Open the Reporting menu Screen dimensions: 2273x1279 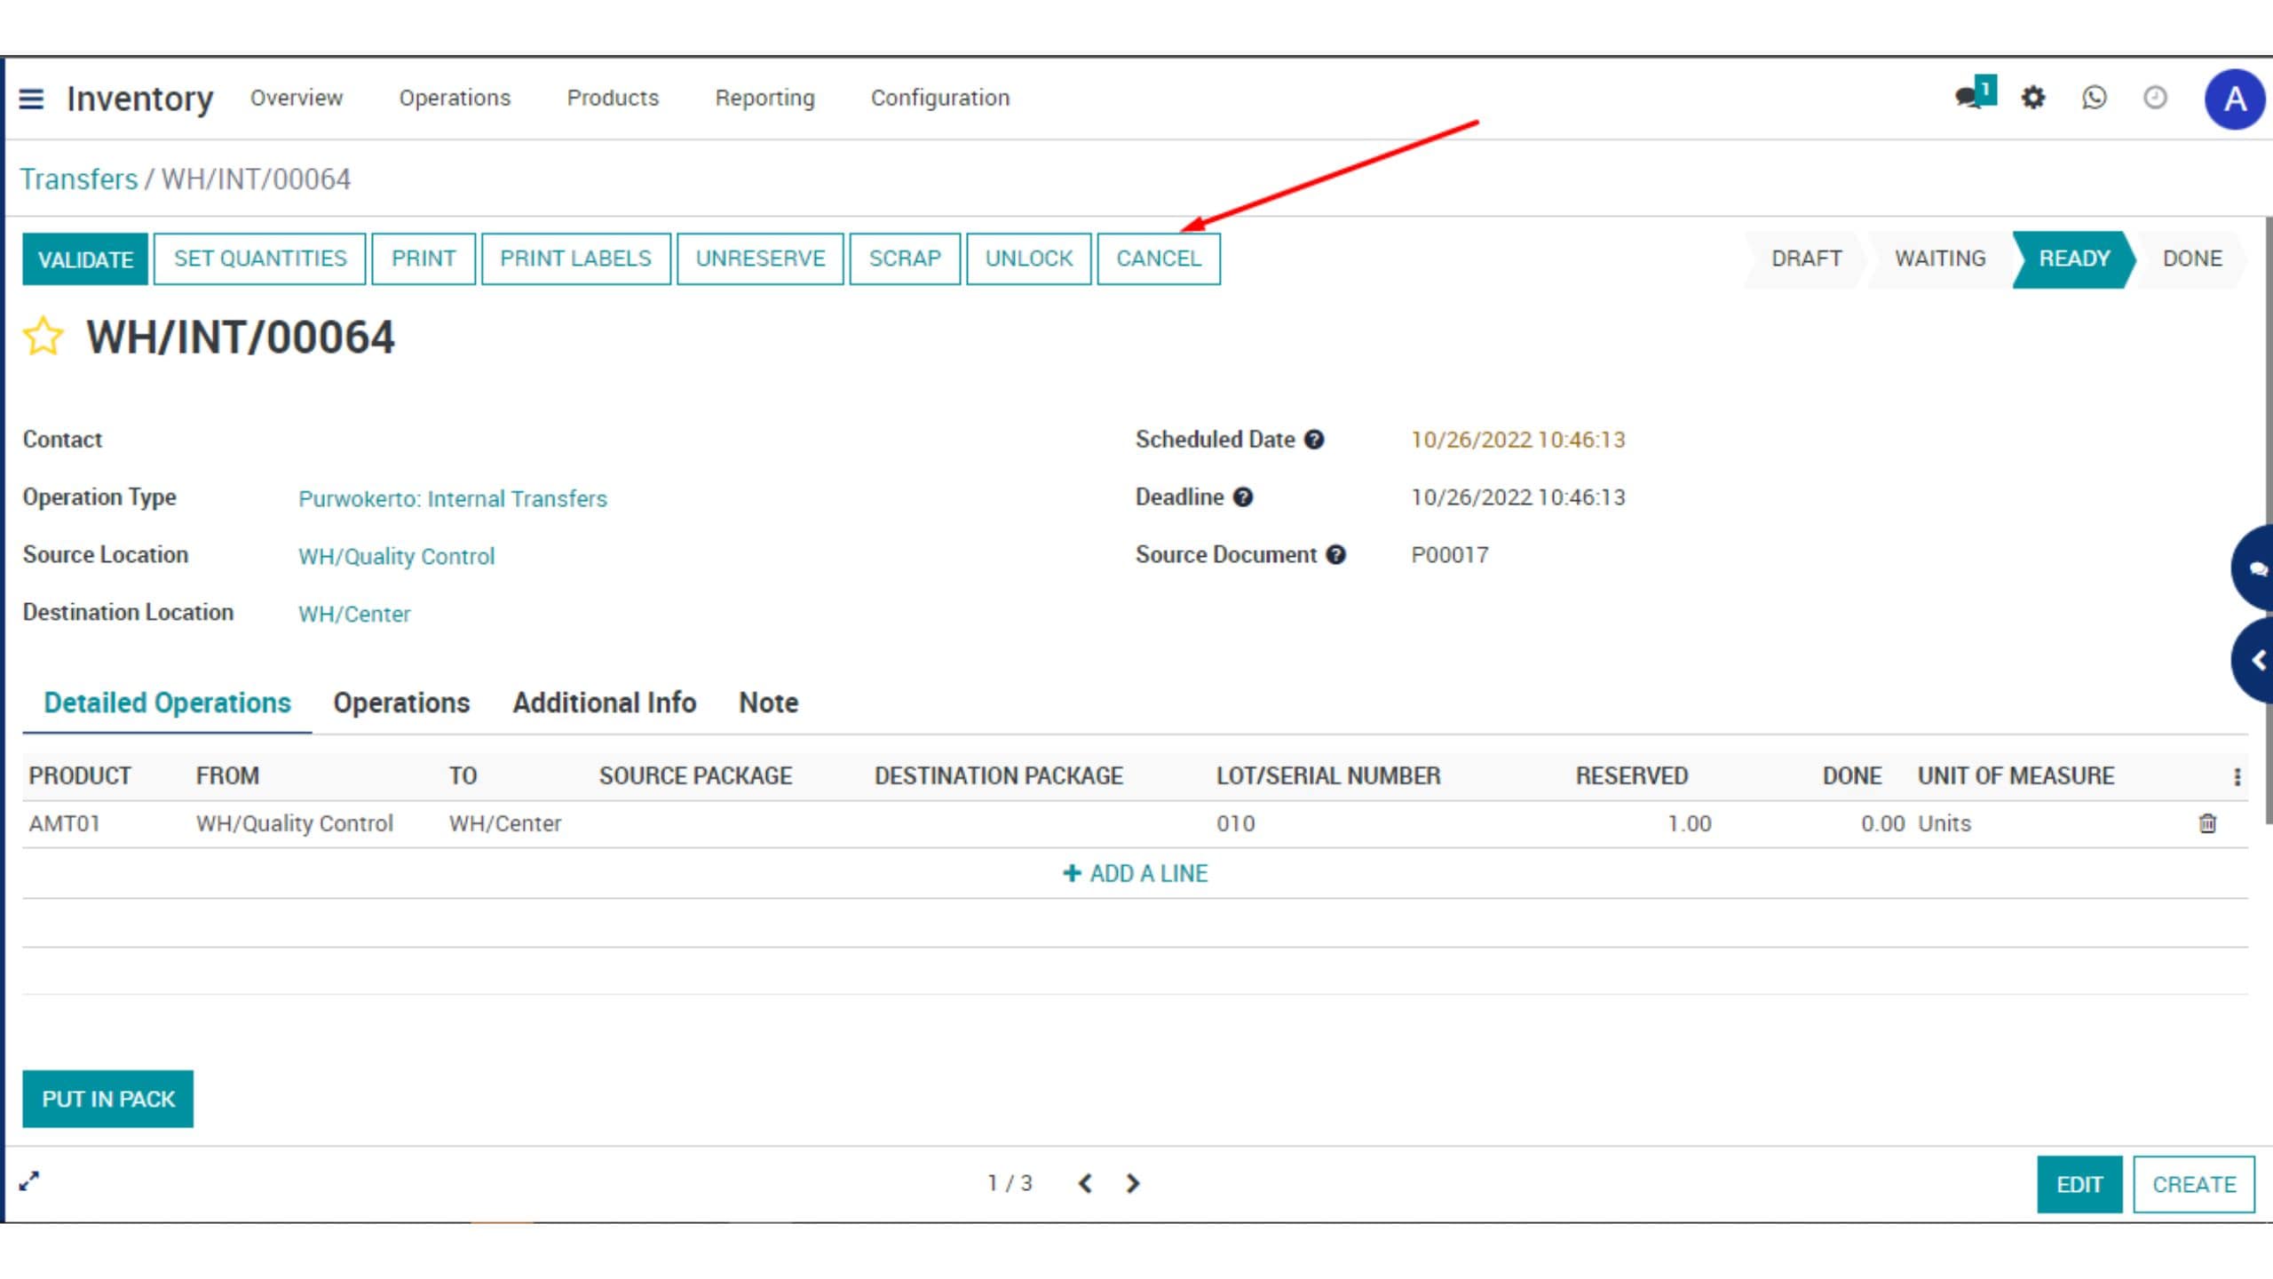point(764,98)
